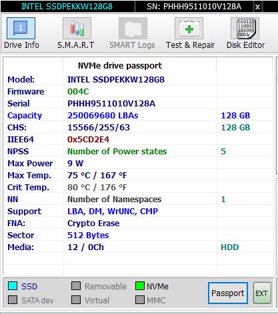Viewport: 278px width, 314px height.
Task: Click the Crit Temp. row label
Action: tap(28, 188)
